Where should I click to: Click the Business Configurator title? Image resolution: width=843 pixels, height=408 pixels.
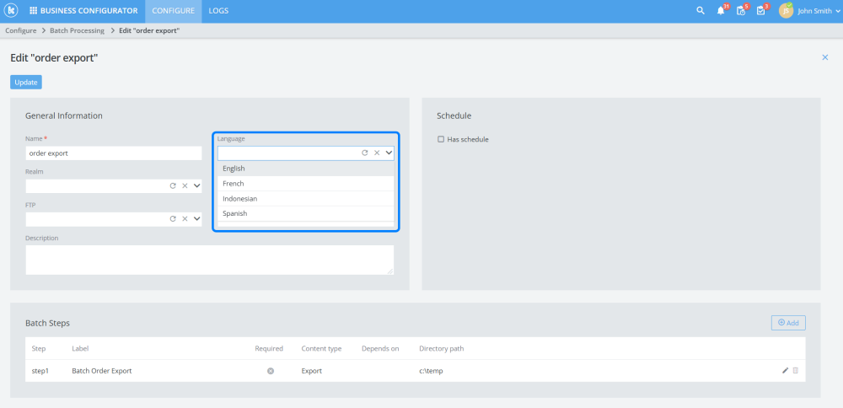coord(89,11)
